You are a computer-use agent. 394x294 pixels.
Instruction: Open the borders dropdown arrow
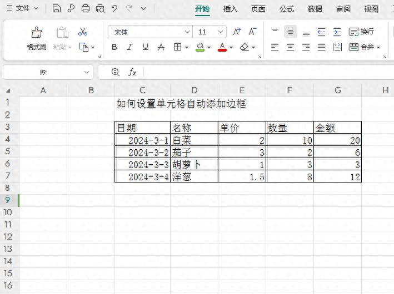[187, 47]
